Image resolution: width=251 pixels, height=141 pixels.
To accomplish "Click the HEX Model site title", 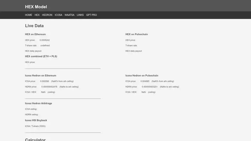I will (x=36, y=7).
